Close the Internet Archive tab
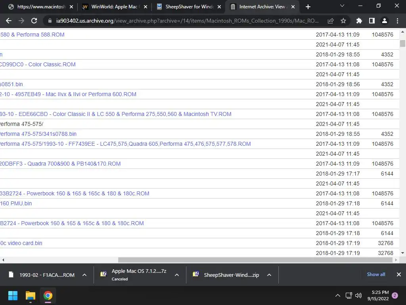This screenshot has height=305, width=406. coord(293,7)
